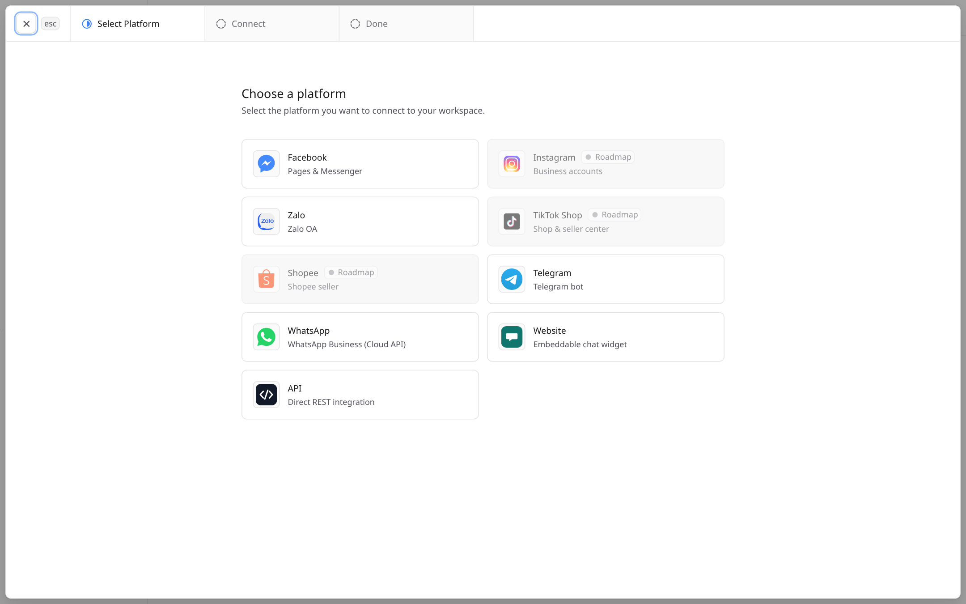Click the Shopee bag icon
The image size is (966, 604).
click(x=266, y=279)
